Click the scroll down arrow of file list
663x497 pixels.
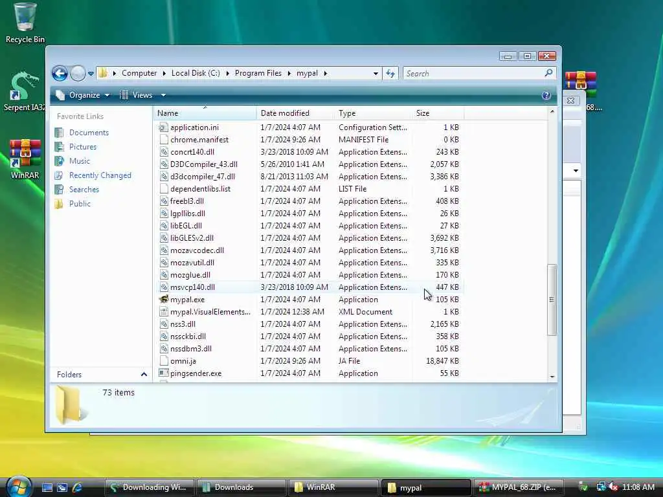click(552, 377)
